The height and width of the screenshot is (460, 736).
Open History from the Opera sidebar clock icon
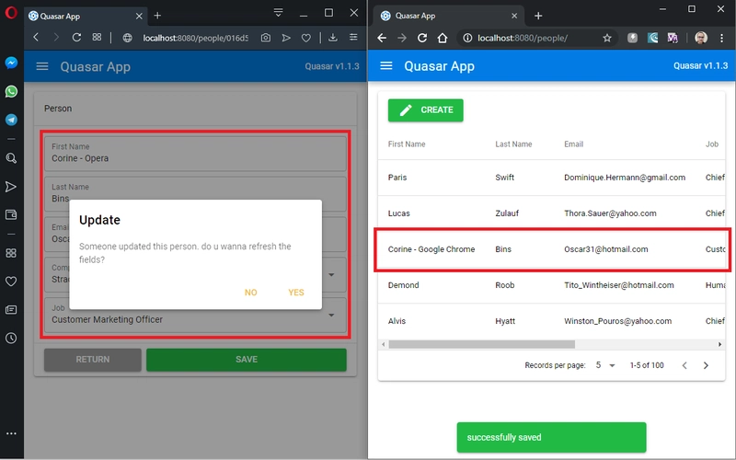click(11, 338)
